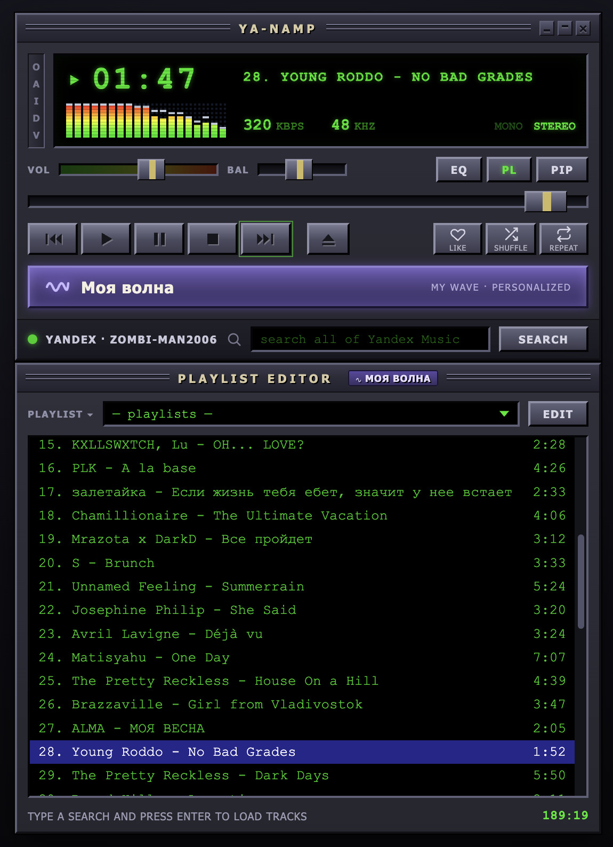The width and height of the screenshot is (613, 847).
Task: Click the A letter in side menu strip
Action: click(36, 84)
